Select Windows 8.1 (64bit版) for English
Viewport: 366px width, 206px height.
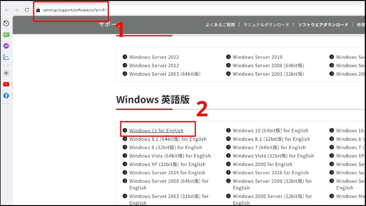click(x=168, y=139)
